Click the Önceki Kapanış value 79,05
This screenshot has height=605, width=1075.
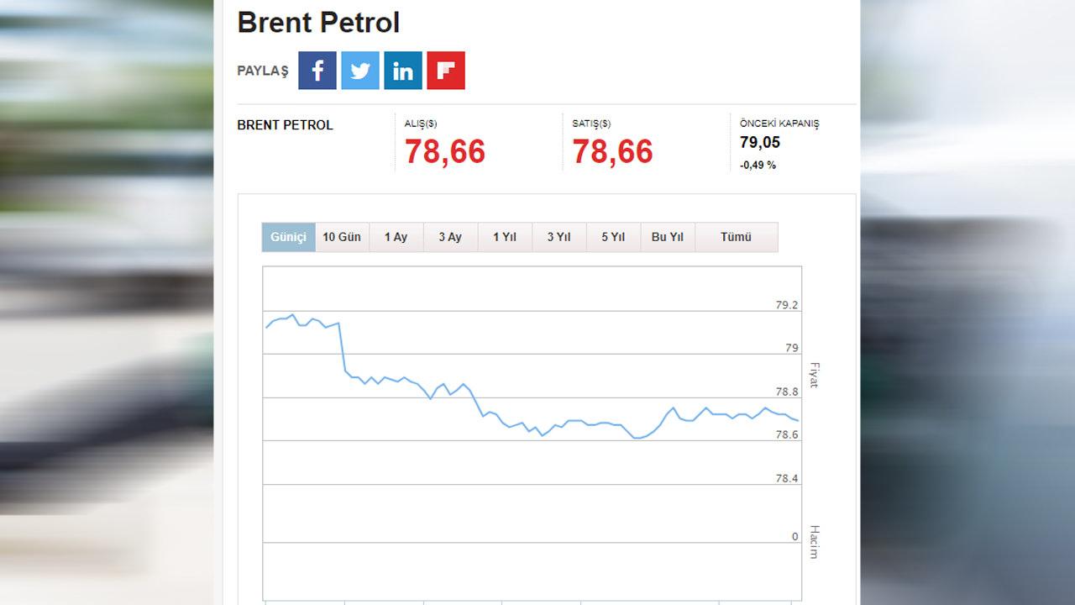[760, 143]
